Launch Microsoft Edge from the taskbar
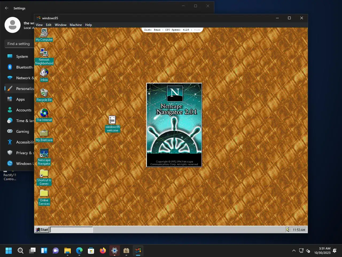 click(79, 251)
